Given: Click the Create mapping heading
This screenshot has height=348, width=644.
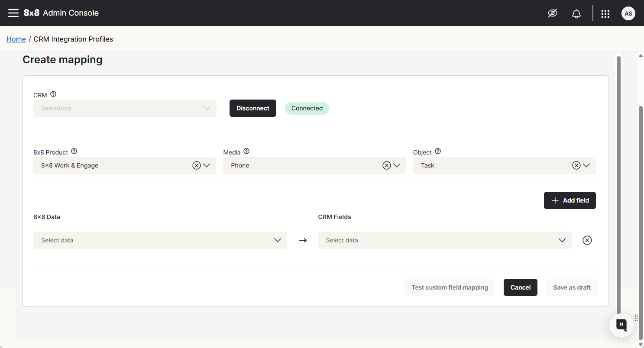Looking at the screenshot, I should (62, 60).
